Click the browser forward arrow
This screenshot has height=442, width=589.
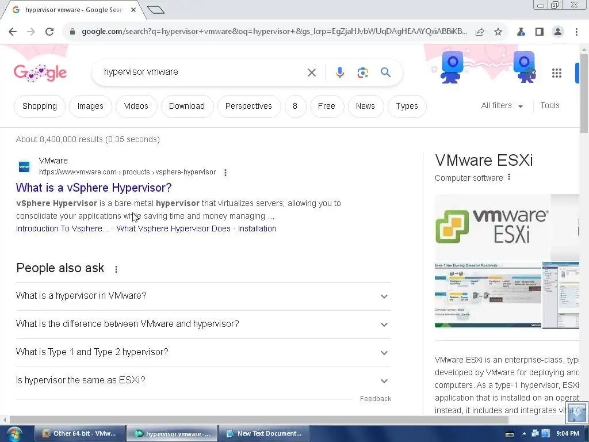point(31,32)
